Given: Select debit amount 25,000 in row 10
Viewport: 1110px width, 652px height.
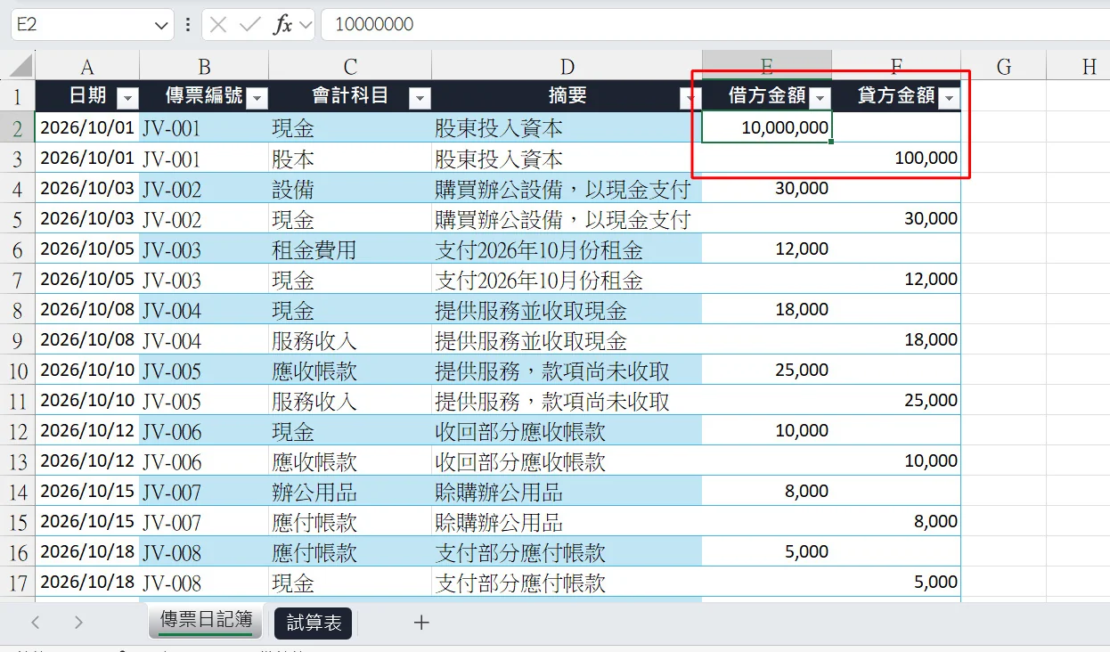Looking at the screenshot, I should tap(767, 371).
